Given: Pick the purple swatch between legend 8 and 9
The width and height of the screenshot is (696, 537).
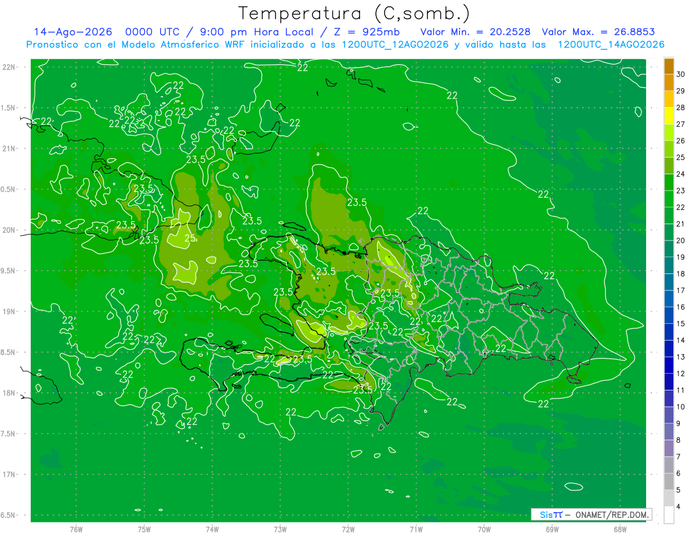Looking at the screenshot, I should (x=669, y=432).
